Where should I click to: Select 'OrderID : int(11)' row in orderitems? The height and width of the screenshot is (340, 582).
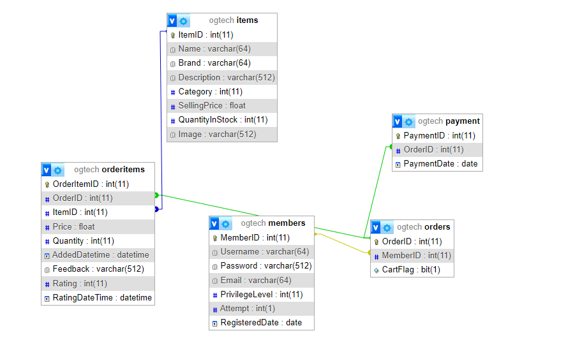98,198
